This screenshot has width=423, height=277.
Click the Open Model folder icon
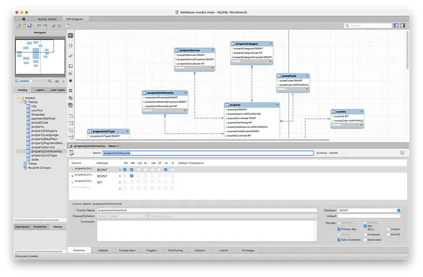coord(24,26)
